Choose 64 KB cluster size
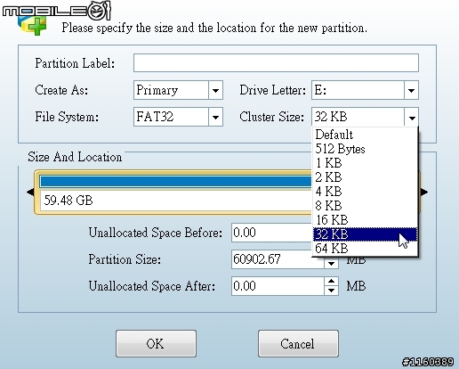Viewport: 459px width, 369px height. pos(365,249)
